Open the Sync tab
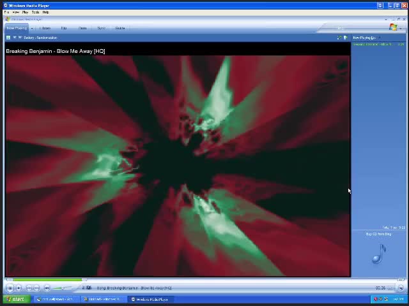Viewport: 409px width, 306px height. 101,28
